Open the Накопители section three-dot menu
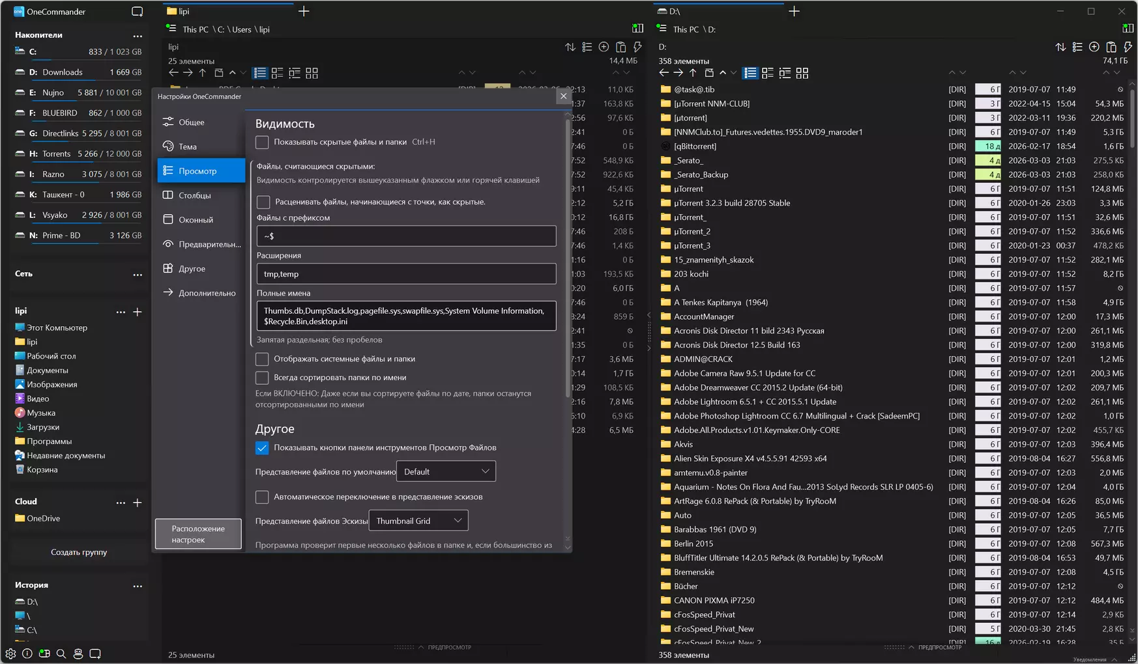The height and width of the screenshot is (664, 1138). [138, 35]
